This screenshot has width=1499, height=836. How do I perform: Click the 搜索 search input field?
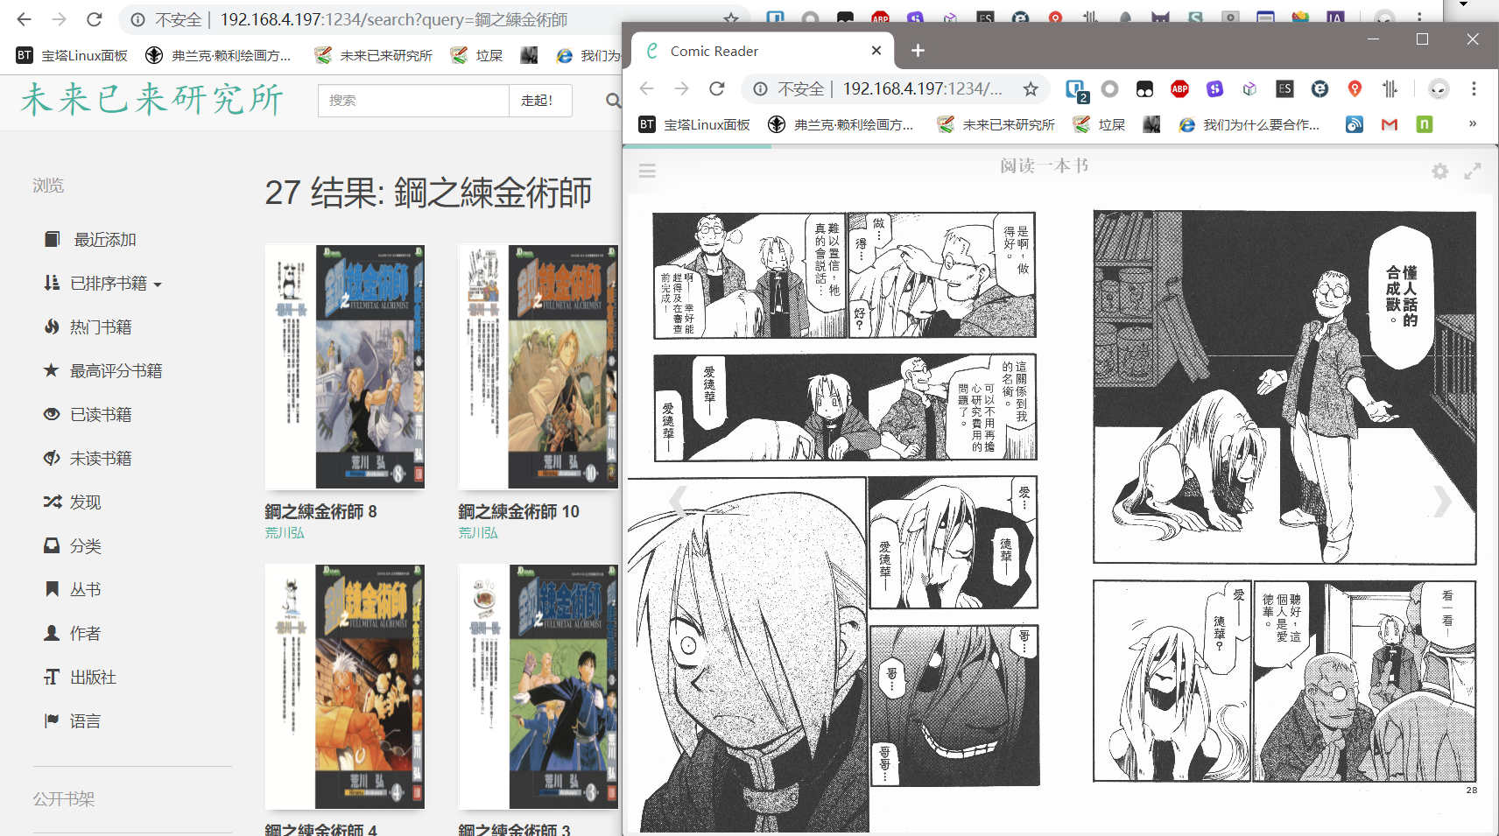click(x=413, y=101)
